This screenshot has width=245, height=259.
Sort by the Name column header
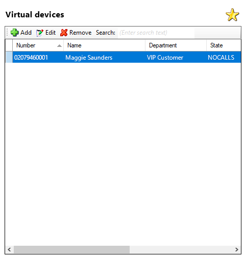coord(104,45)
